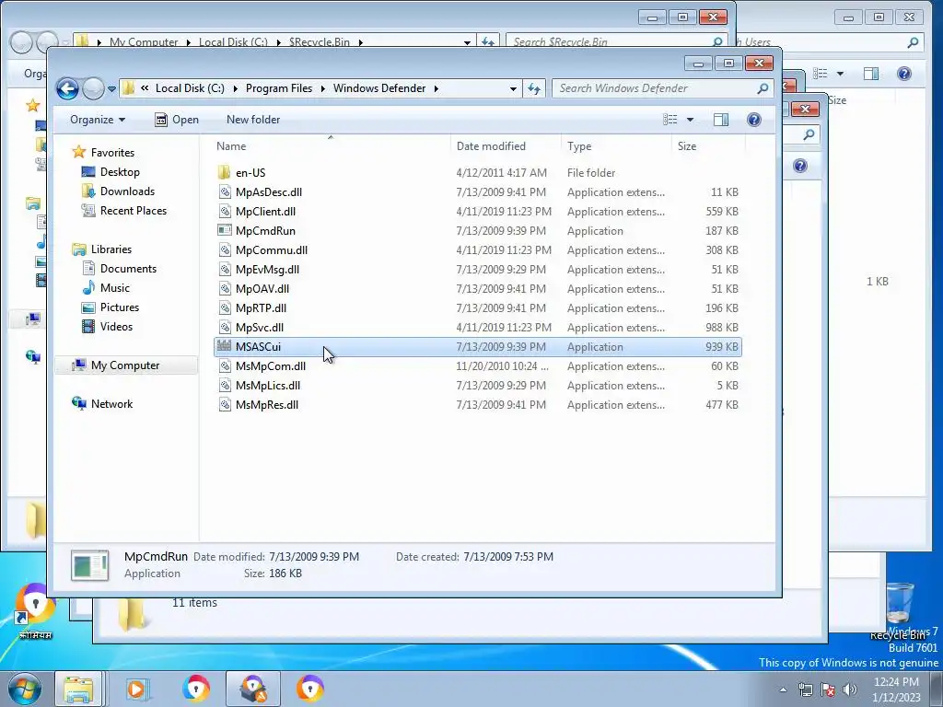Select the MpRTP.dll file icon
943x707 pixels.
point(225,308)
